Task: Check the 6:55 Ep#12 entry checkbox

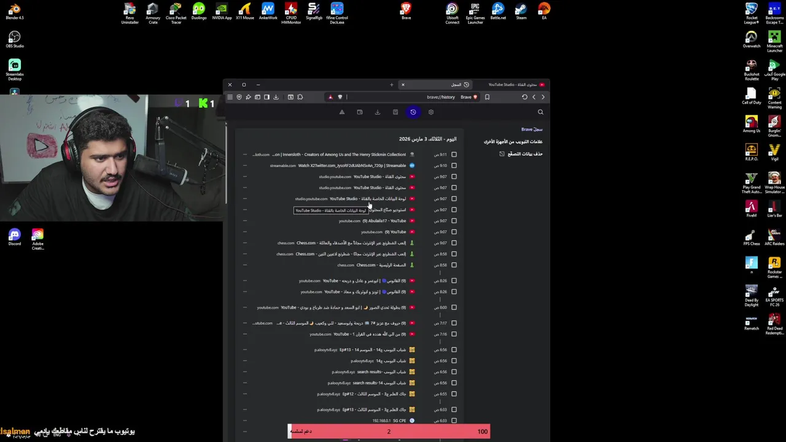Action: point(454,394)
